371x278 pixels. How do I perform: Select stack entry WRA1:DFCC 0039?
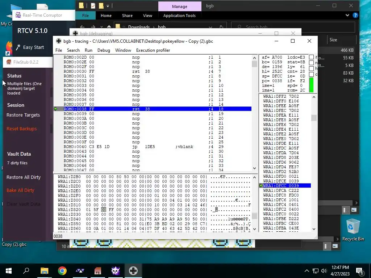pyautogui.click(x=287, y=186)
